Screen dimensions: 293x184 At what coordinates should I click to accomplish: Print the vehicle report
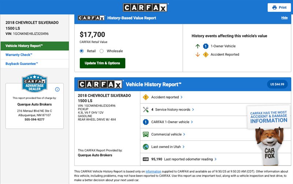(279, 7)
